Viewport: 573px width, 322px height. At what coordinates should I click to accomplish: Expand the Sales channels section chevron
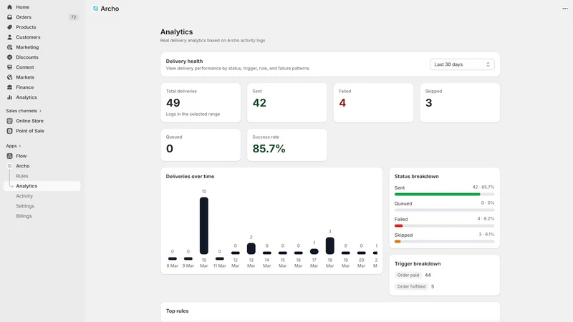(40, 111)
